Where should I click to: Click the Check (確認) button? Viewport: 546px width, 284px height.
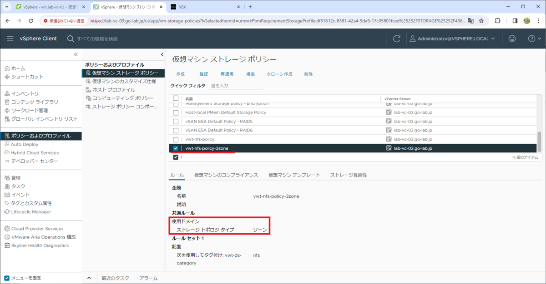pos(203,74)
